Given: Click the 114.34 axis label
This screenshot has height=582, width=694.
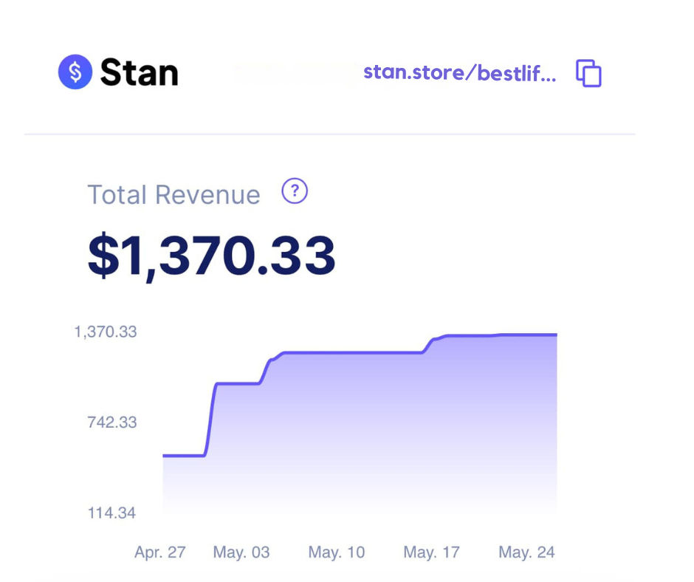Looking at the screenshot, I should coord(112,513).
